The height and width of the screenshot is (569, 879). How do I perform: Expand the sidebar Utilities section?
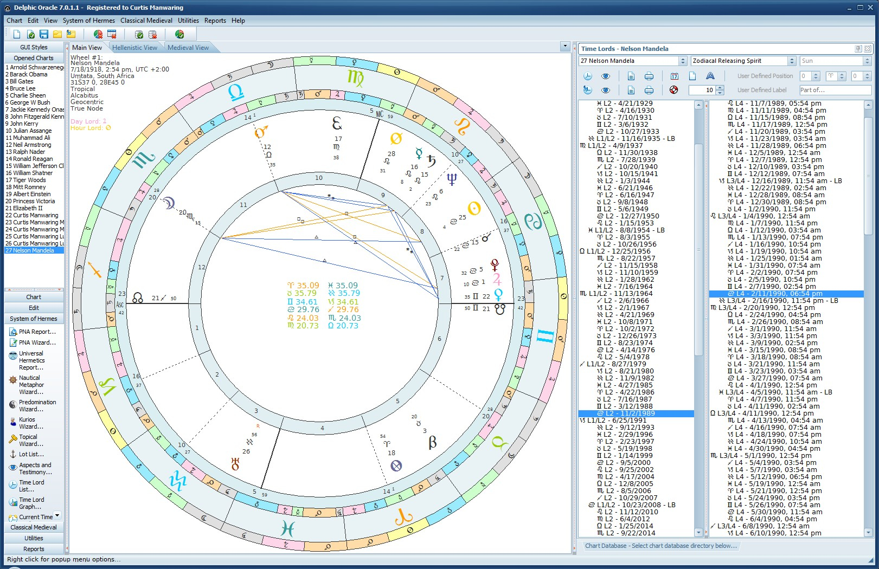point(34,538)
